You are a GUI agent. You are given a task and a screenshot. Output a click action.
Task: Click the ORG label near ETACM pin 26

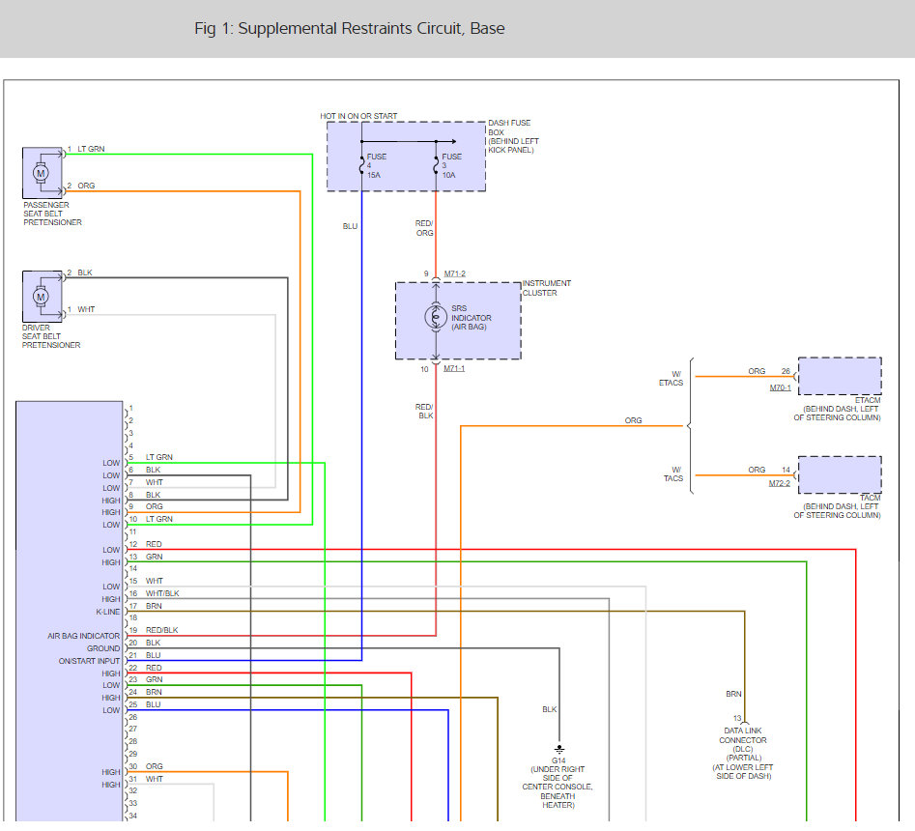click(x=757, y=371)
